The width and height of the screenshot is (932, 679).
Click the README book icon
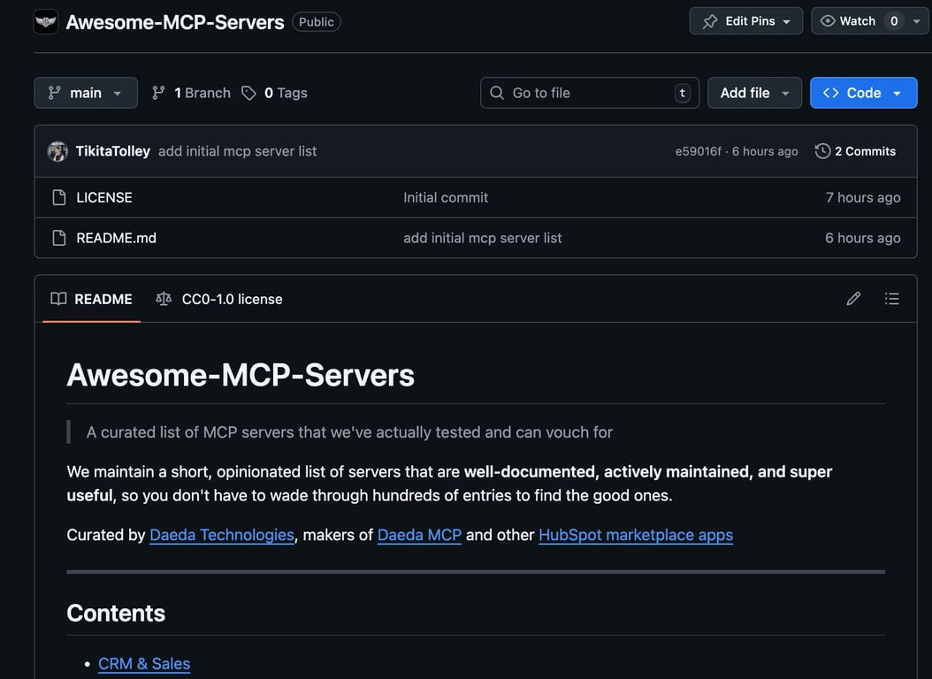57,299
